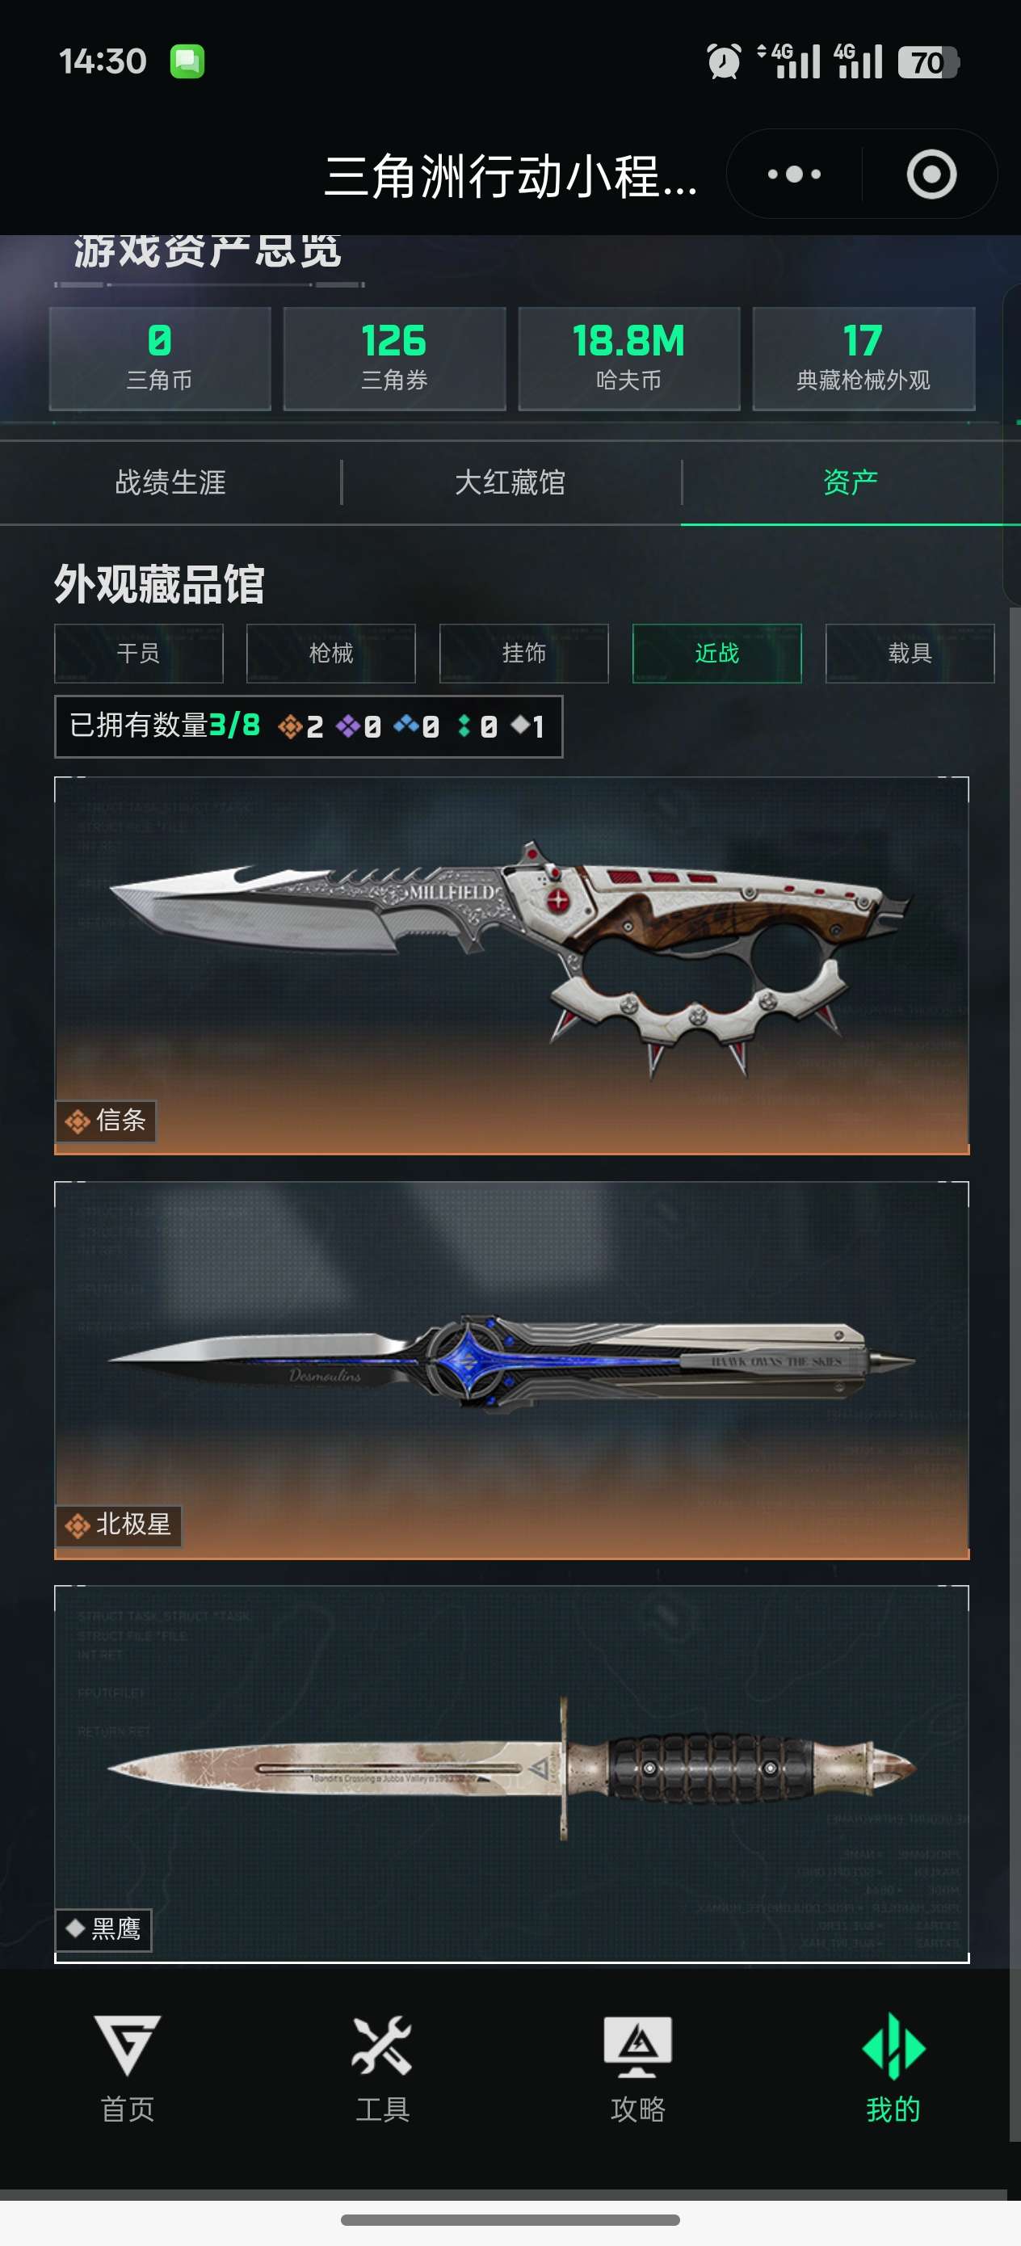Filter by 干员 category

pyautogui.click(x=139, y=653)
